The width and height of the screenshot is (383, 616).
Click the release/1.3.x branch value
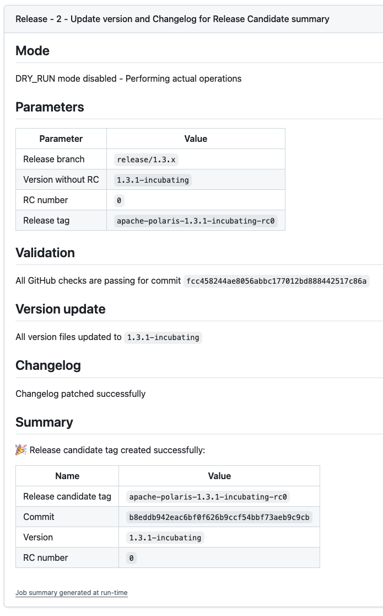[x=147, y=160]
